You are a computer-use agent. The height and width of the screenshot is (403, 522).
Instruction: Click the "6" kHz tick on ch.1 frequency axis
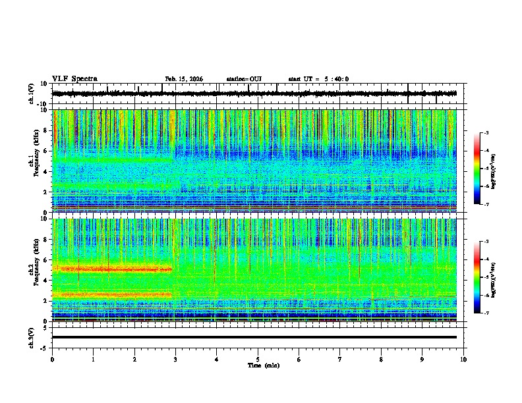47,151
